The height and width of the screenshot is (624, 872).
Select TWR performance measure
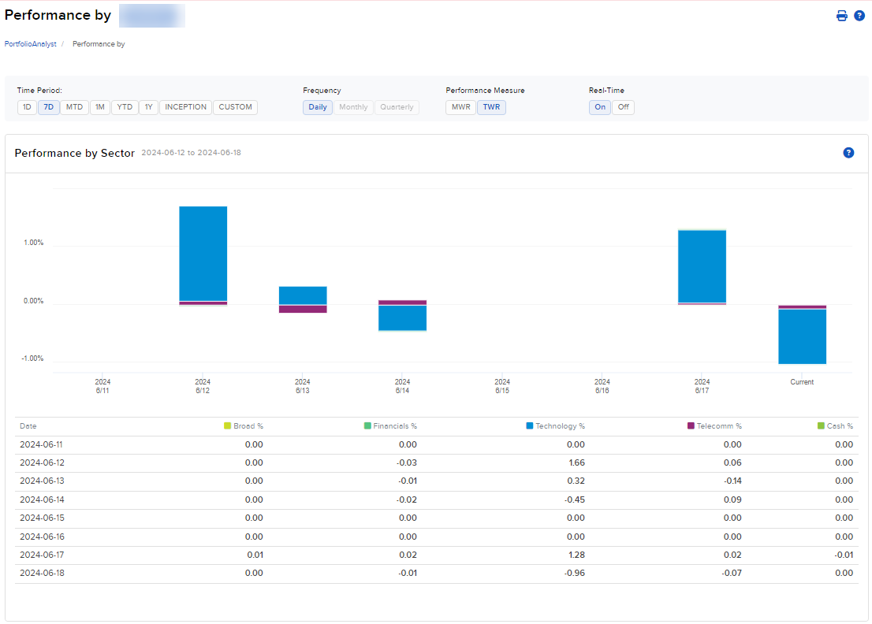pos(491,107)
